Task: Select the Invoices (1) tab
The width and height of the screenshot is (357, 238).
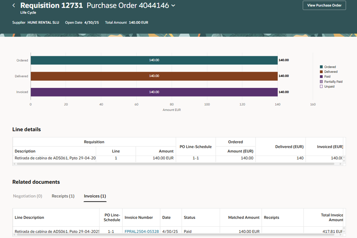Action: pyautogui.click(x=95, y=196)
